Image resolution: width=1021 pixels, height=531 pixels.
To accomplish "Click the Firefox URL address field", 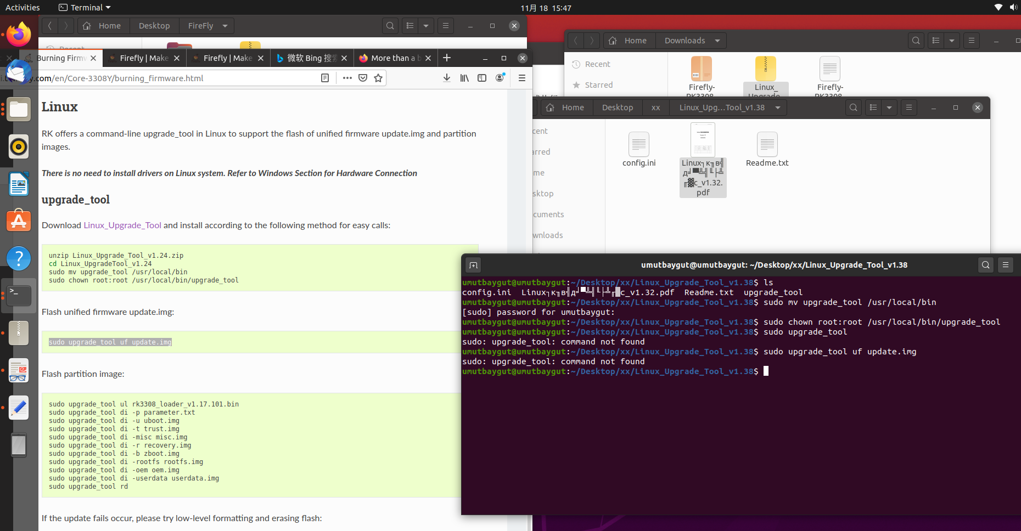I will (x=177, y=78).
